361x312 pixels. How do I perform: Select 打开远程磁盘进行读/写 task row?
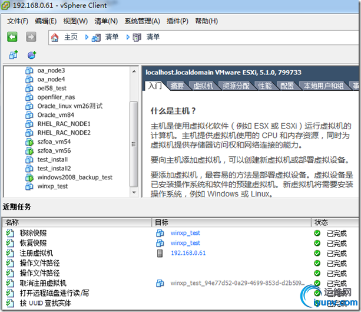[54, 293]
